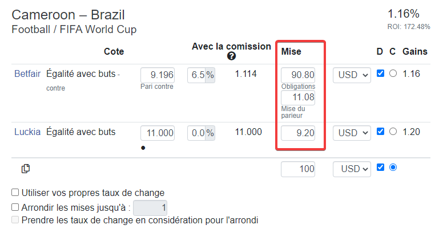Select the C radio button in total row
443x229 pixels.
tap(393, 167)
